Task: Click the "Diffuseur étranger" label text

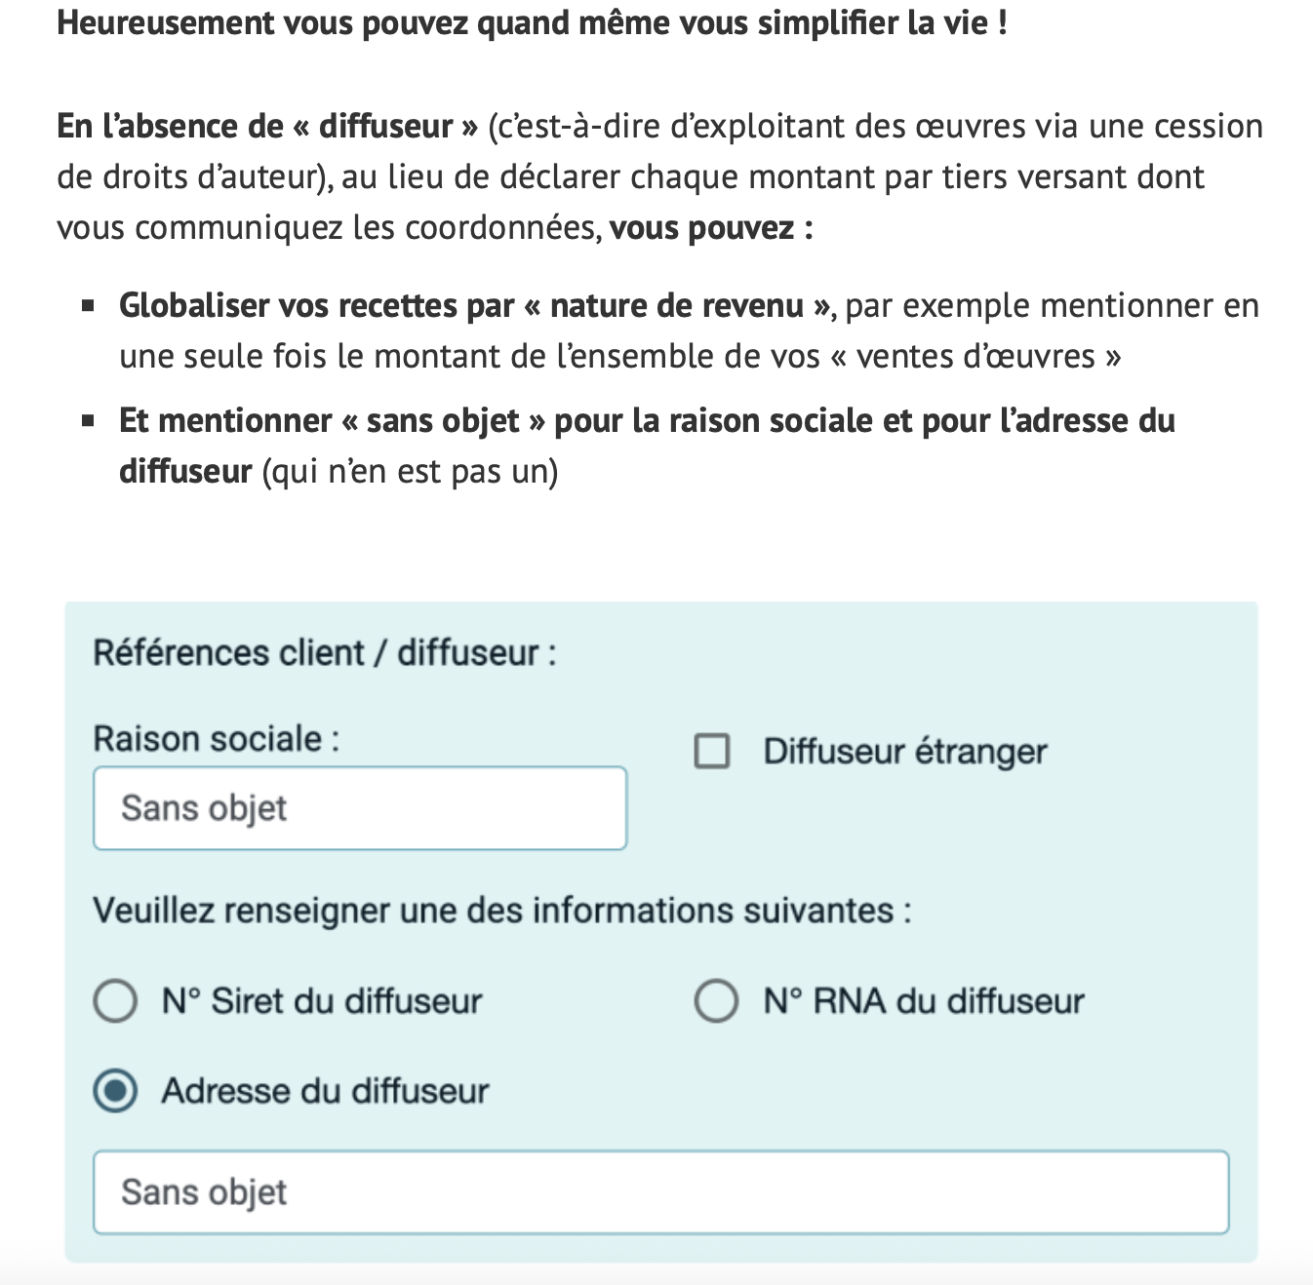Action: click(905, 752)
